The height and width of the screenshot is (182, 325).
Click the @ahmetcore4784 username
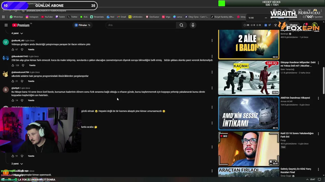coord(20,72)
